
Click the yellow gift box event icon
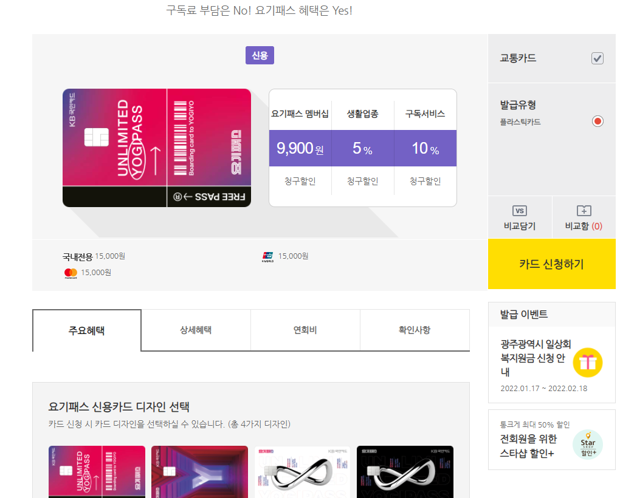coord(588,362)
